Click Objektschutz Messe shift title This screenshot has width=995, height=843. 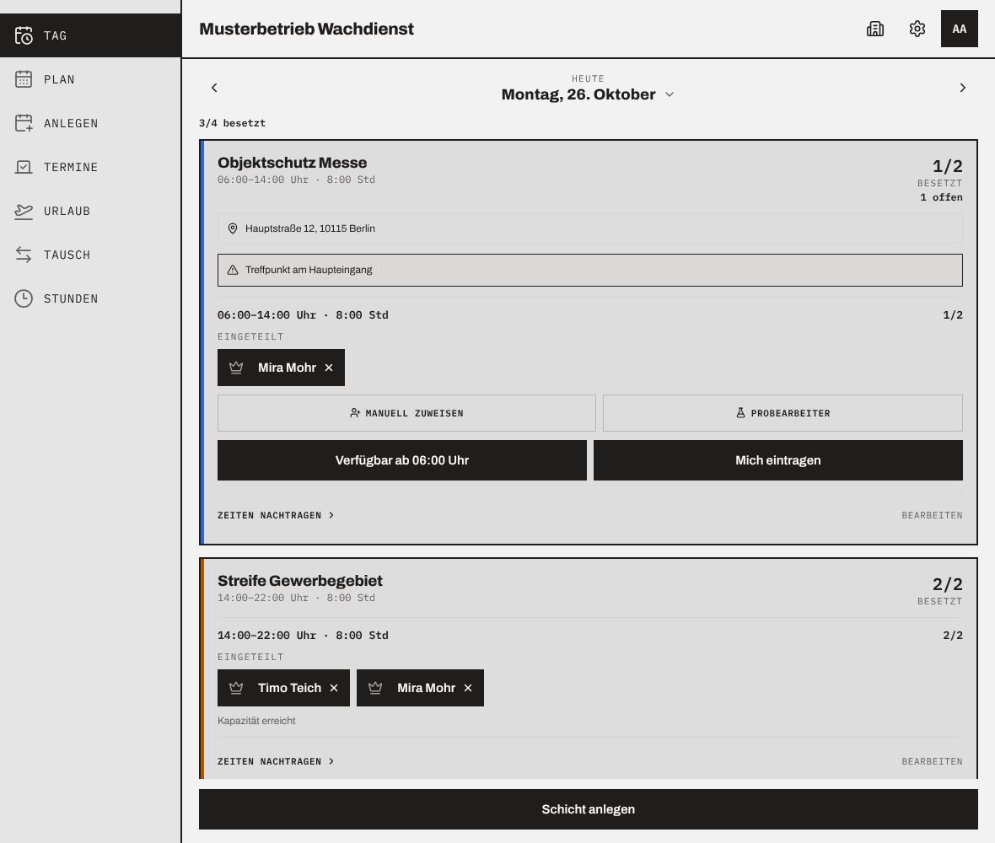[x=292, y=163]
